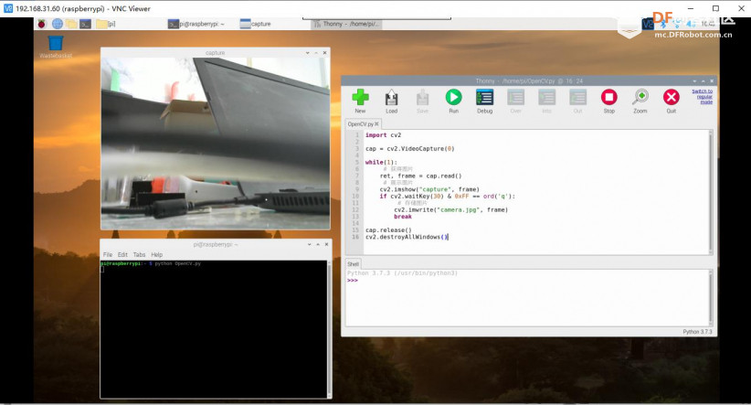Click the 'while(1):' code line
Image resolution: width=751 pixels, height=405 pixels.
[381, 162]
